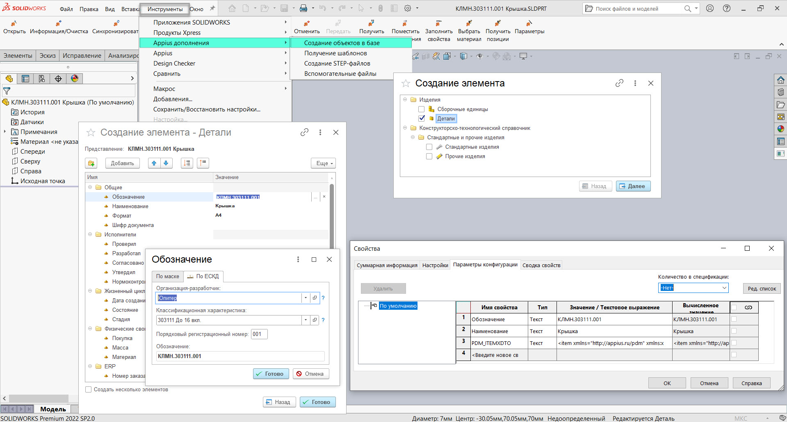Image resolution: width=787 pixels, height=422 pixels.
Task: Click the Добавить button
Action: pos(122,163)
